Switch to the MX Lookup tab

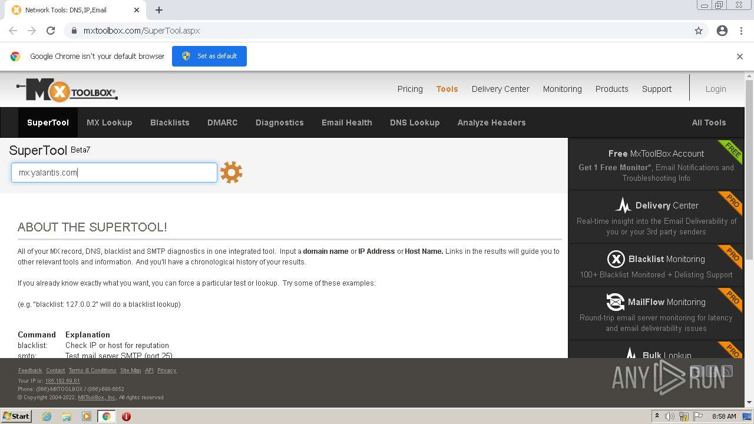coord(110,122)
